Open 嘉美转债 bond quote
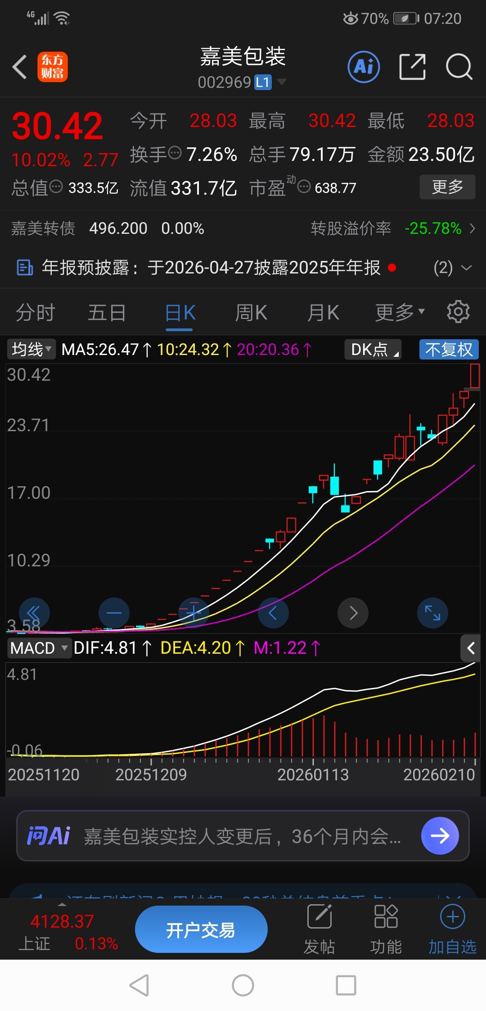Viewport: 486px width, 1011px height. coord(107,228)
